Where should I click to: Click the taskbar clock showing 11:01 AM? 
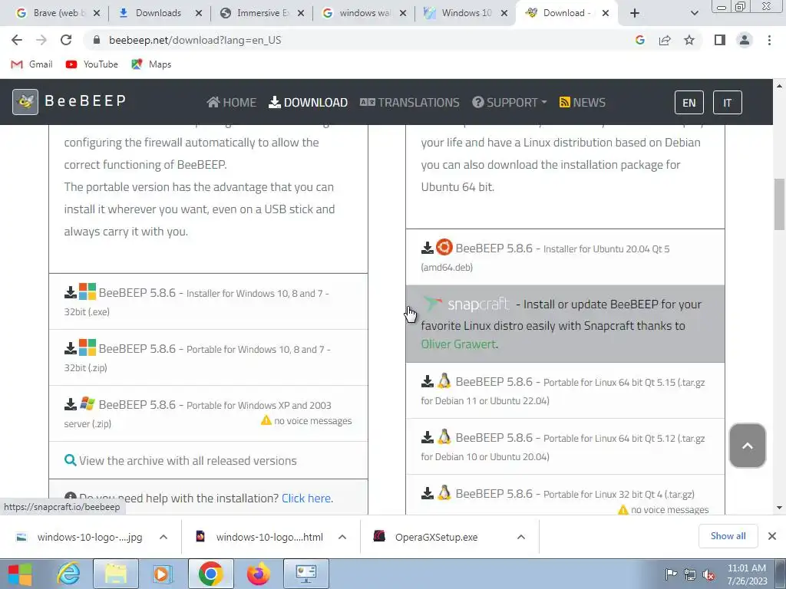747,574
